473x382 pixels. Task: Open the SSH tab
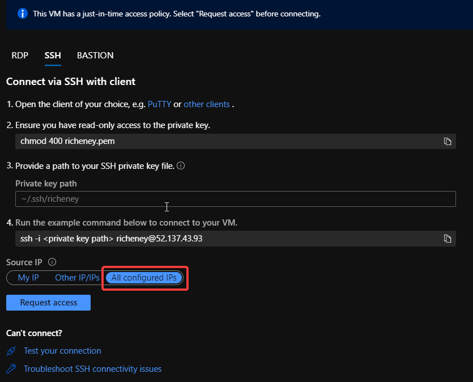[x=53, y=56]
